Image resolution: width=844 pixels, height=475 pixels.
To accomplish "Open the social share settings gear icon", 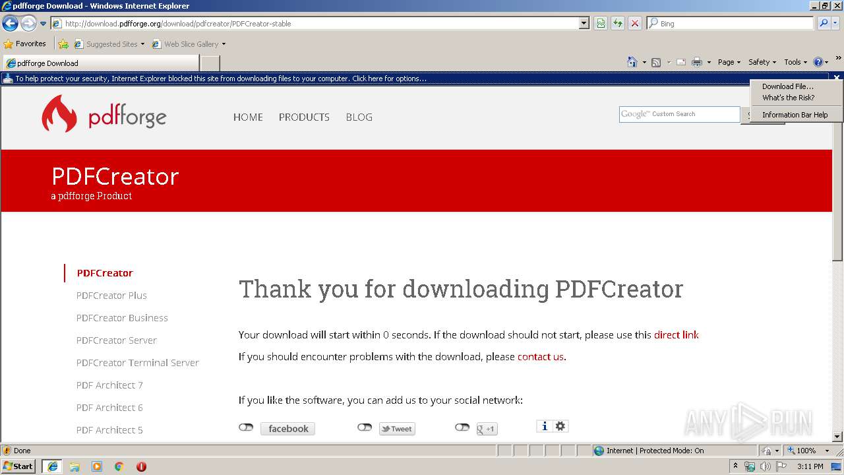I will click(x=560, y=426).
